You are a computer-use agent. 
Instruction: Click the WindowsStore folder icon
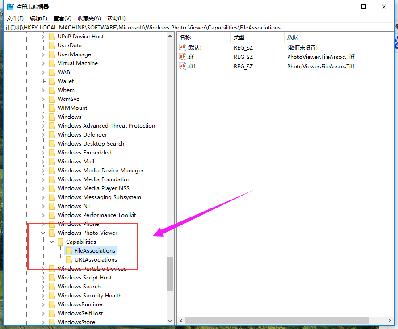51,322
